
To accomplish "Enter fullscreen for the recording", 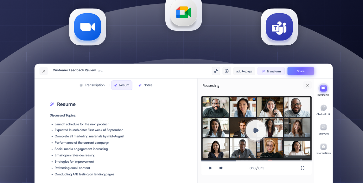I will [x=302, y=168].
